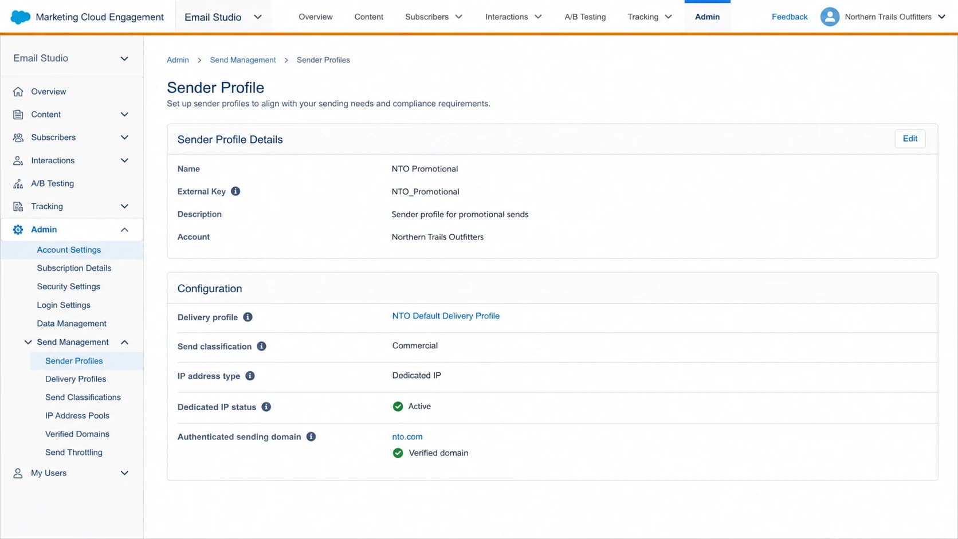Click the Edit button for profile details
This screenshot has width=958, height=539.
[910, 139]
